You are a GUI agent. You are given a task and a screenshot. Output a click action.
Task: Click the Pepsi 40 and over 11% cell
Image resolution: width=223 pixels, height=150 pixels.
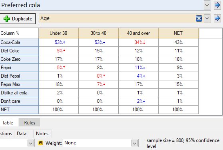click(x=138, y=68)
